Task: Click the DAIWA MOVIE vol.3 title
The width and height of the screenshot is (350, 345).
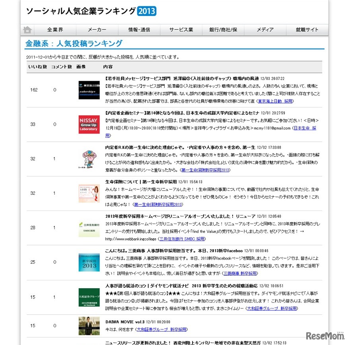Action: click(125, 322)
